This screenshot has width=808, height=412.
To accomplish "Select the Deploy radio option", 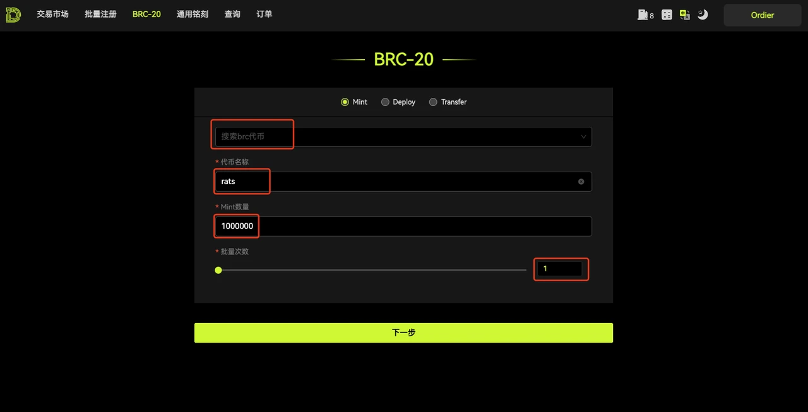I will coord(398,102).
